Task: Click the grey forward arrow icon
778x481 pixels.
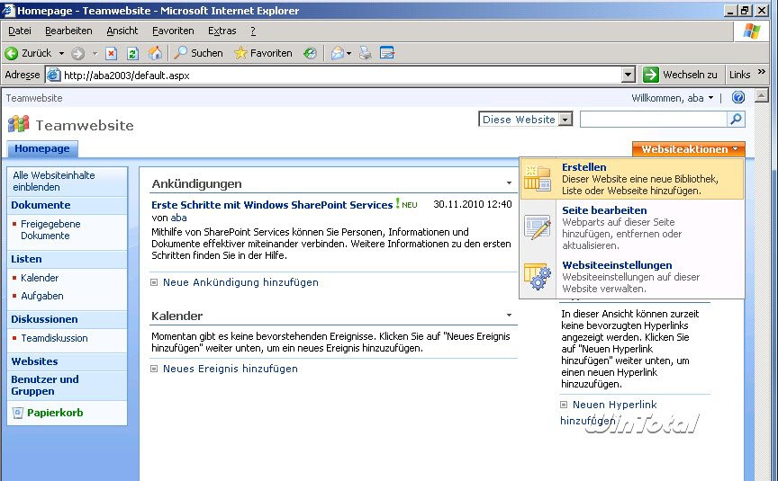Action: 78,53
